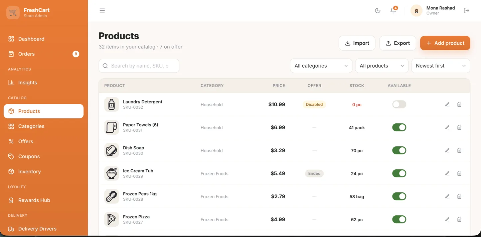481x237 pixels.
Task: Click the product search field
Action: tap(139, 66)
